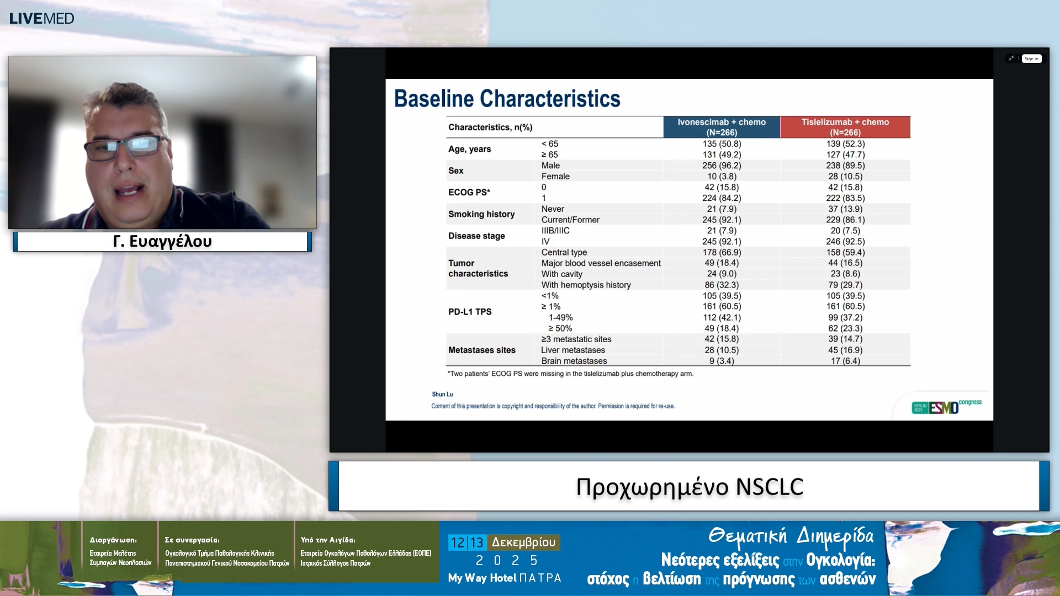Click the collapse fullscreen arrows icon
The image size is (1060, 596).
1011,58
